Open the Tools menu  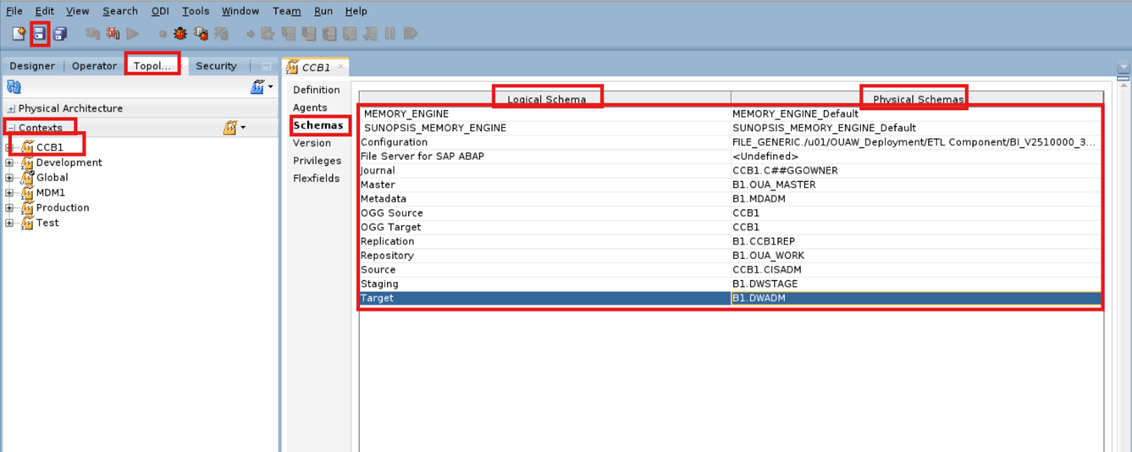196,11
